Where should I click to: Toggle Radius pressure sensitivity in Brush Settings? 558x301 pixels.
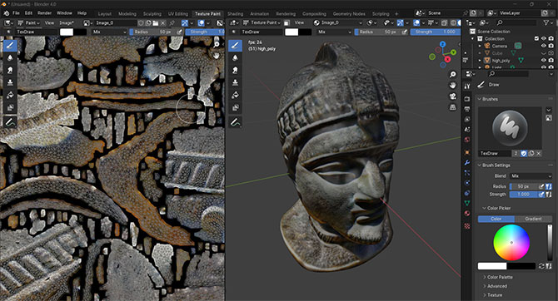click(541, 186)
